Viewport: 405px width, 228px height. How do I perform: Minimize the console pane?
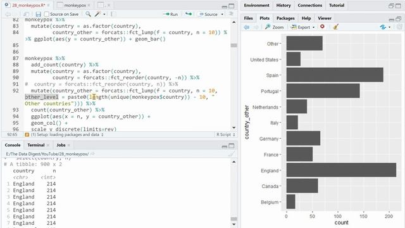point(225,146)
